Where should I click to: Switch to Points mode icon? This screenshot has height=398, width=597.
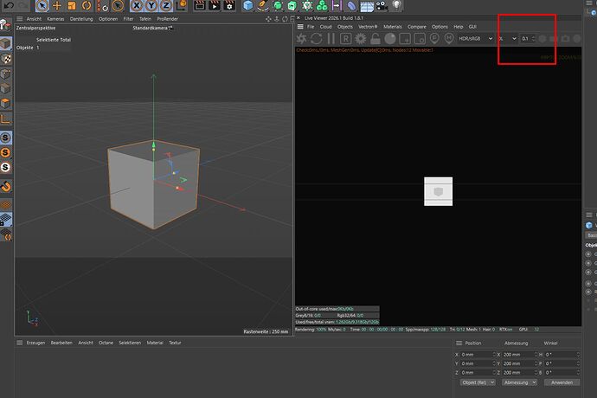click(6, 74)
